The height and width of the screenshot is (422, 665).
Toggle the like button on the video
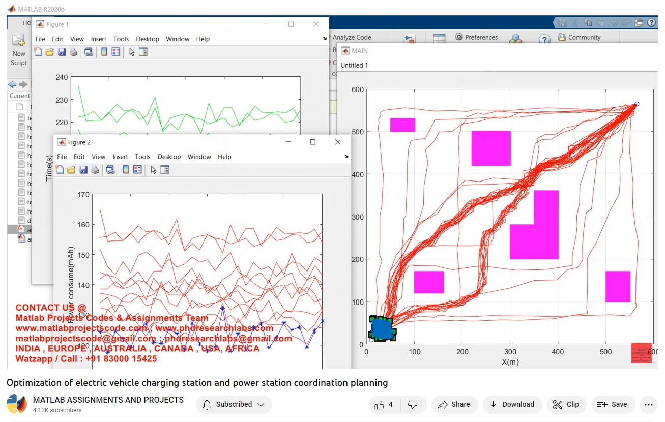tap(384, 405)
